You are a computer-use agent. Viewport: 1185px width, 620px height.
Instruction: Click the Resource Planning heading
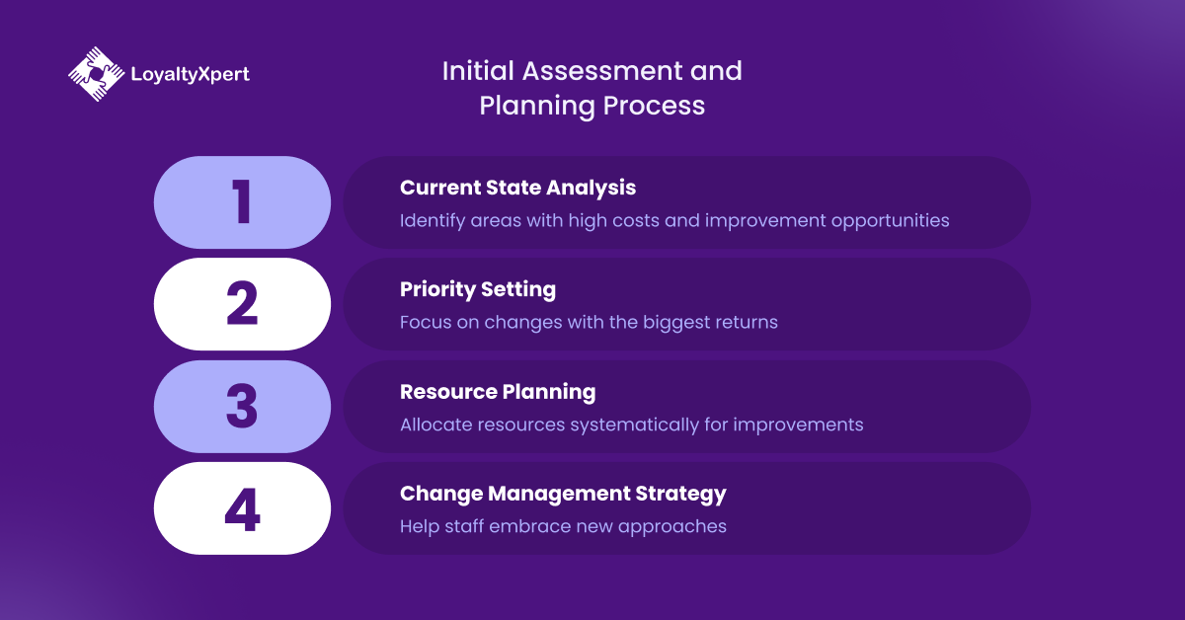point(498,392)
